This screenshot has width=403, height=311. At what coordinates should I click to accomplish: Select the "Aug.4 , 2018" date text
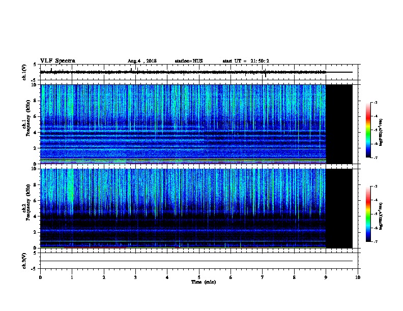click(142, 61)
